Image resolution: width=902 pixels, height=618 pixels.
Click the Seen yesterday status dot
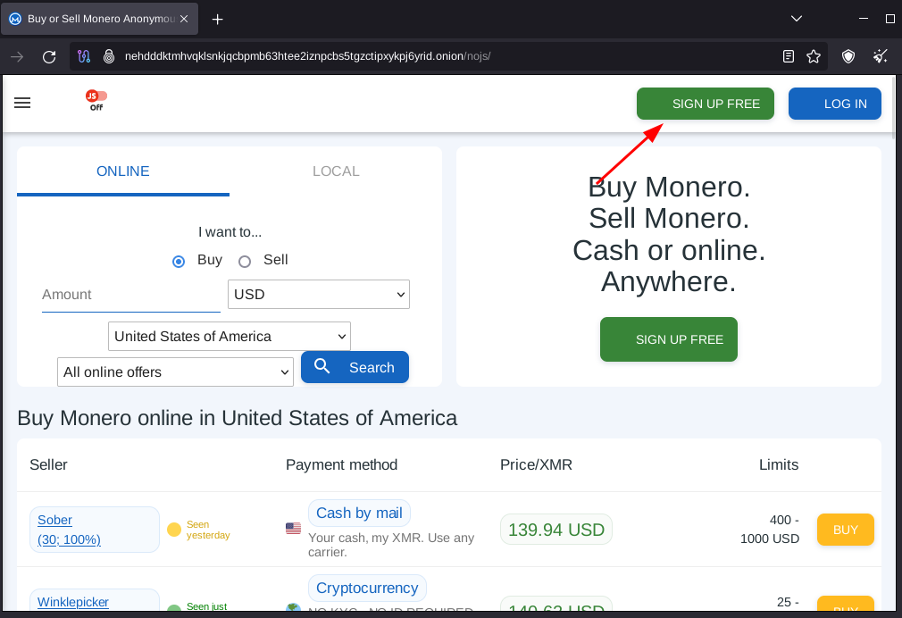174,530
